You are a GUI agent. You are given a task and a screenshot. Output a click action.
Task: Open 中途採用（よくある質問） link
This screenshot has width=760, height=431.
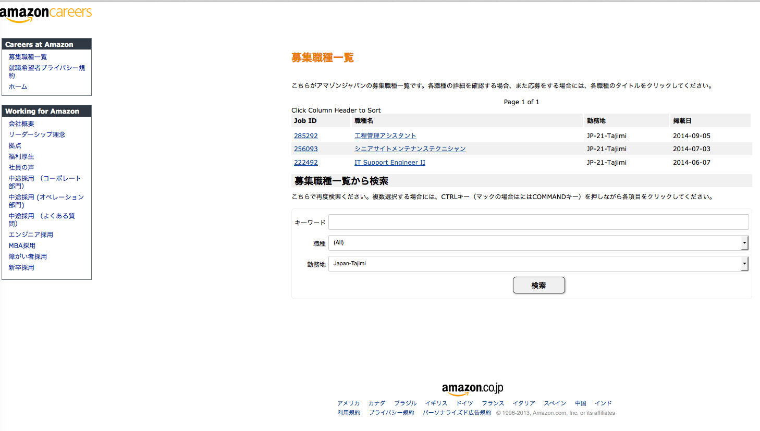(x=42, y=219)
